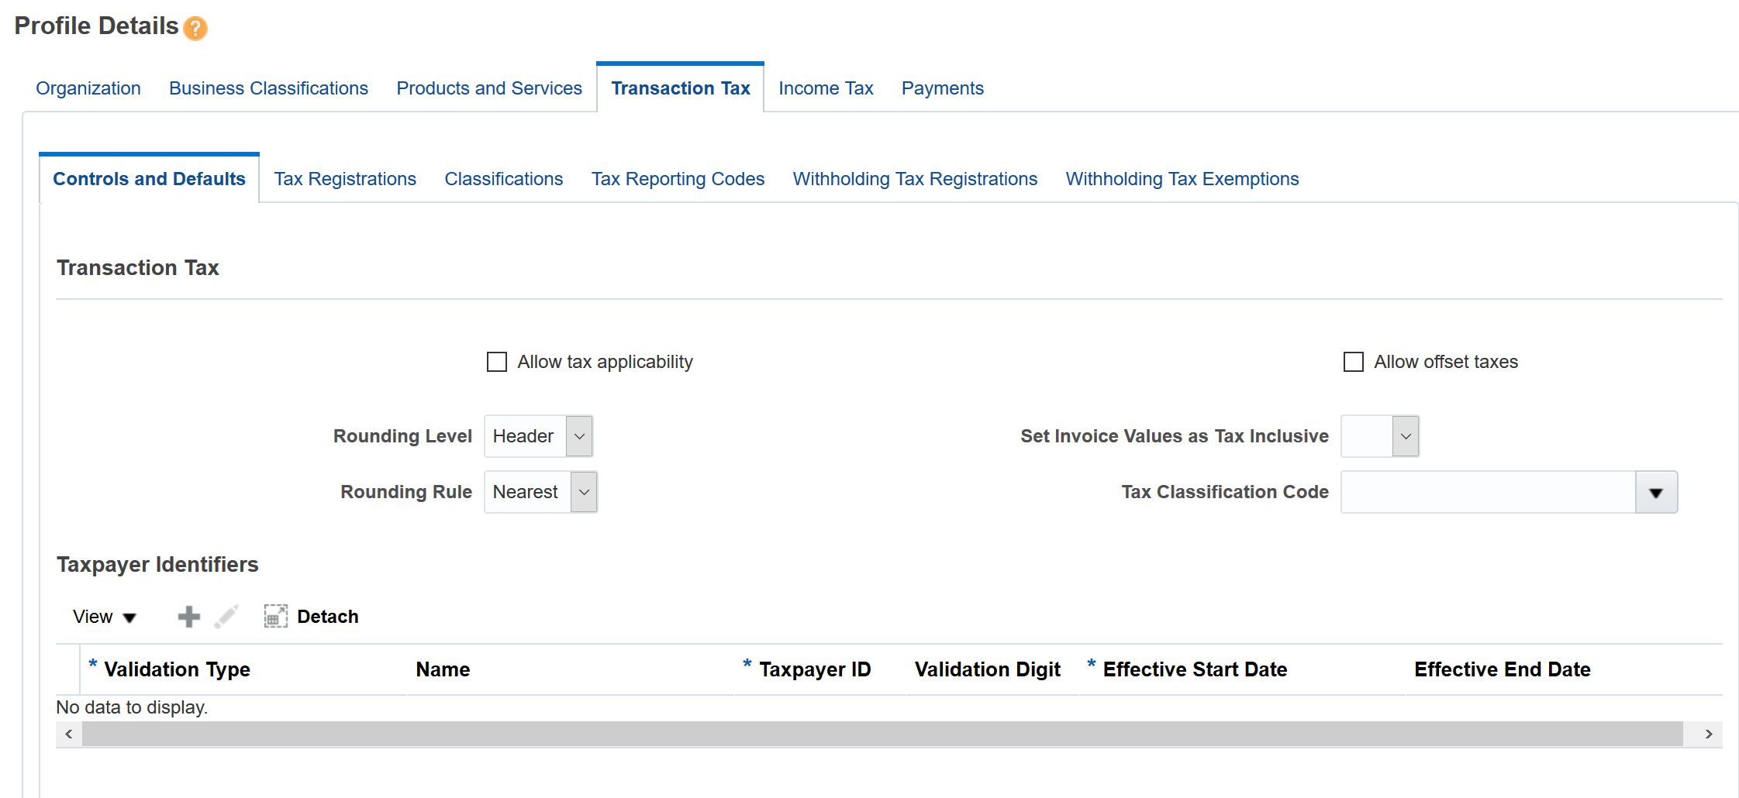
Task: Click the Validation Digit column header
Action: point(987,669)
